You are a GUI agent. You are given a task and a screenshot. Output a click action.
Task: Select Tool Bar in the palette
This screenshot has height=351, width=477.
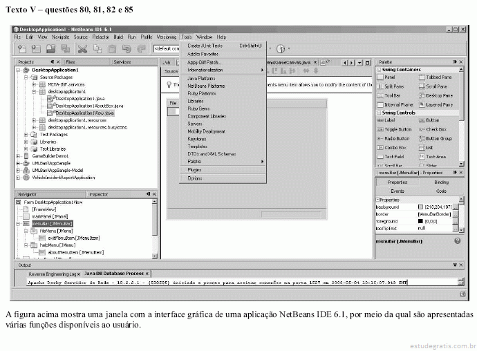point(389,95)
